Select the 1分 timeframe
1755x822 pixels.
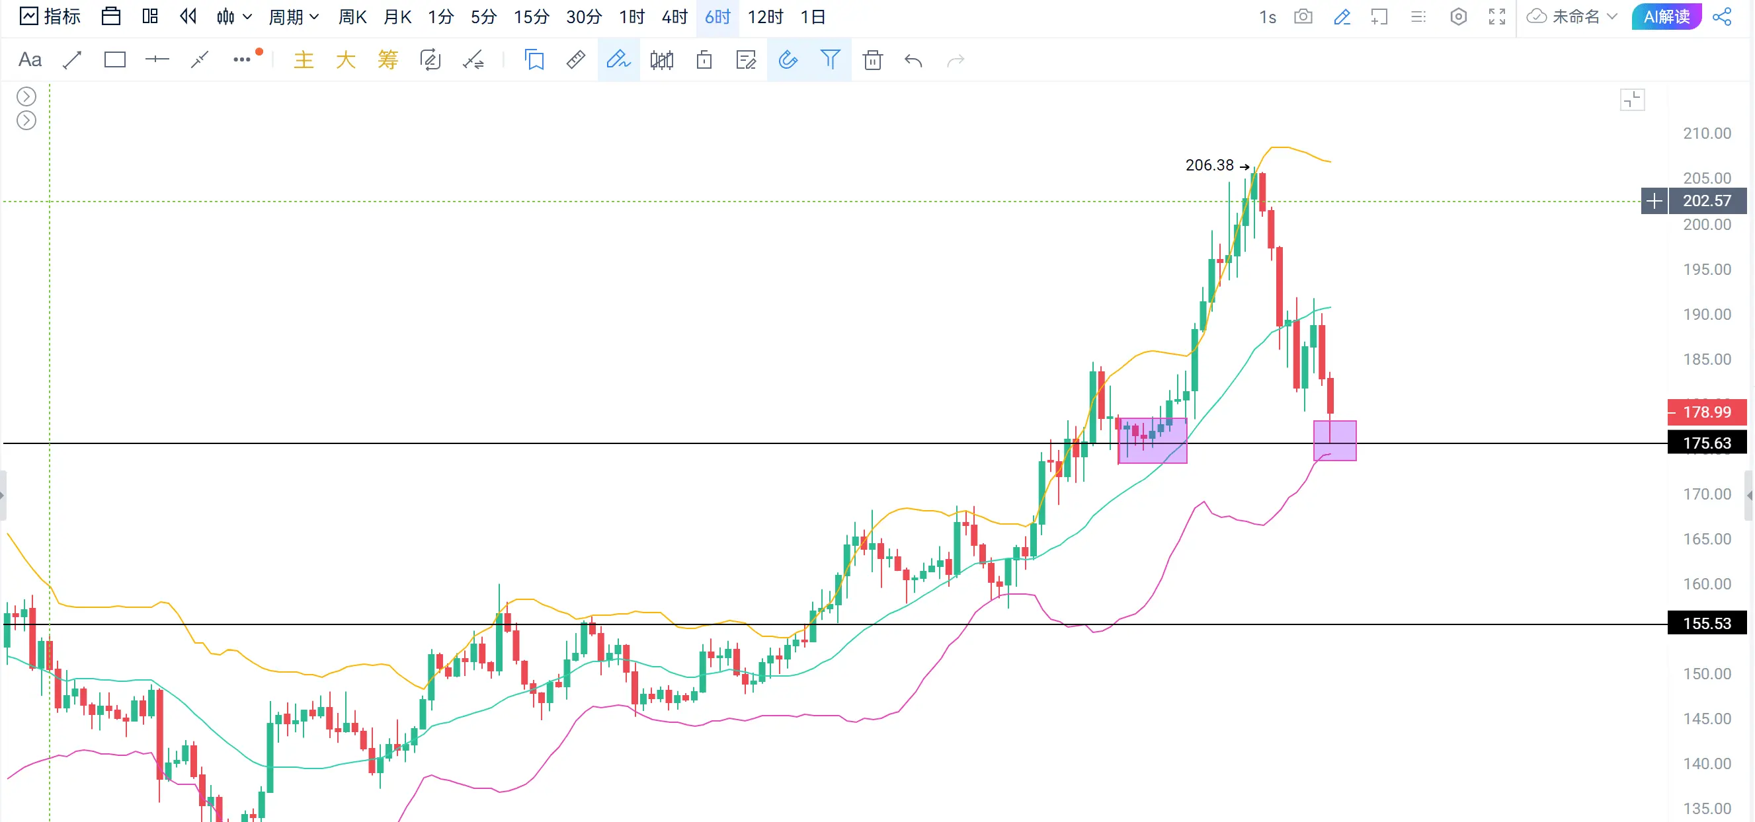point(441,17)
